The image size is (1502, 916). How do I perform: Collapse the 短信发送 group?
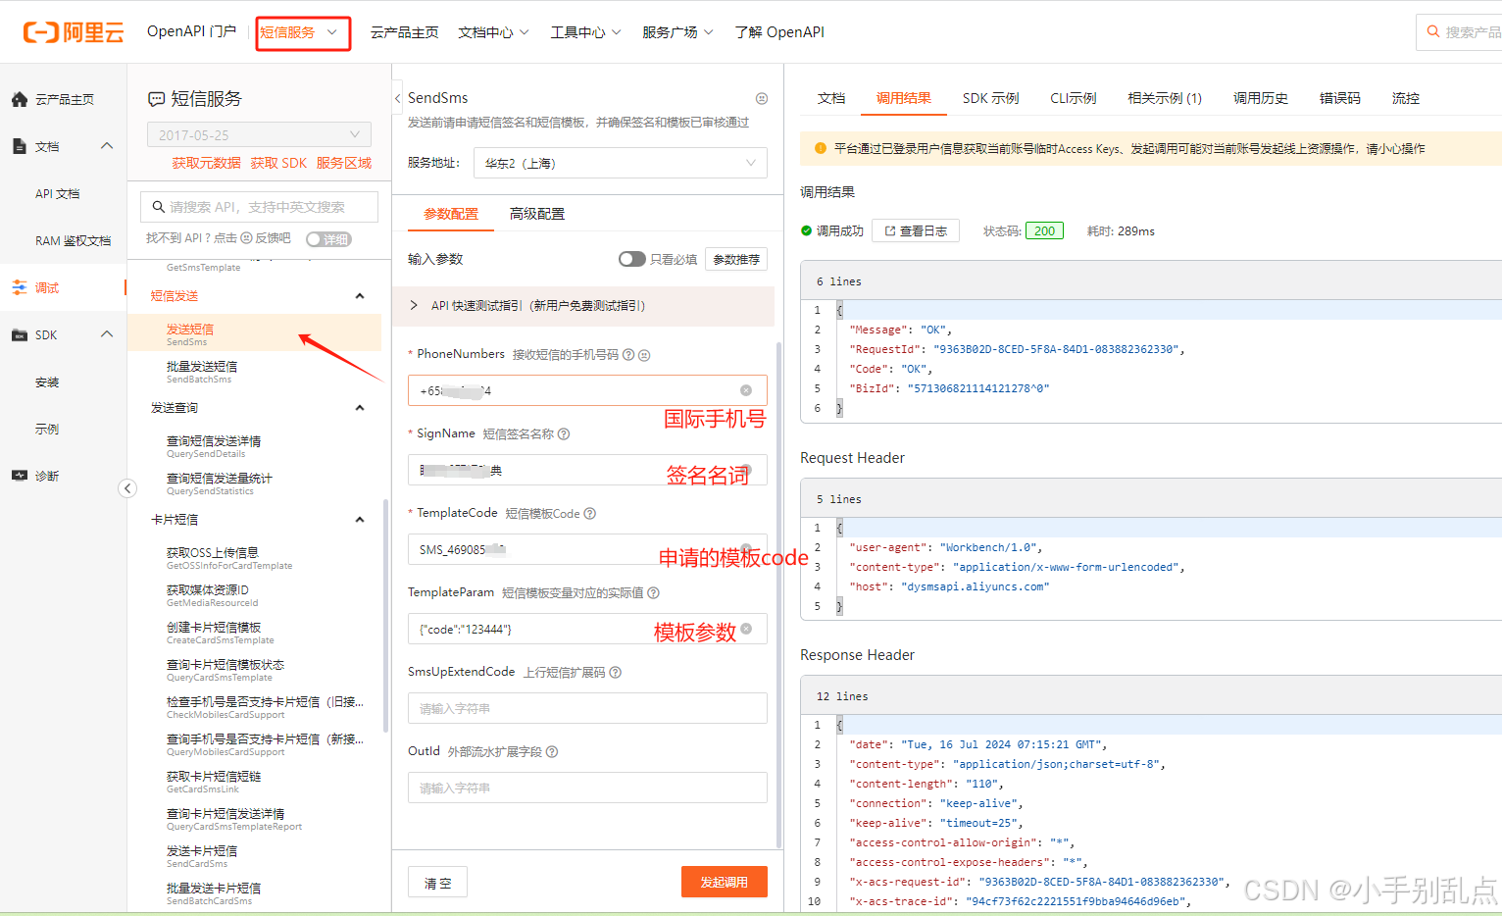pos(360,296)
